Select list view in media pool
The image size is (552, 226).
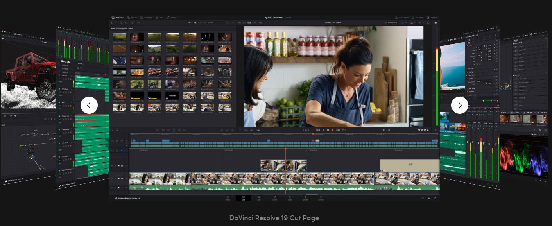(204, 23)
